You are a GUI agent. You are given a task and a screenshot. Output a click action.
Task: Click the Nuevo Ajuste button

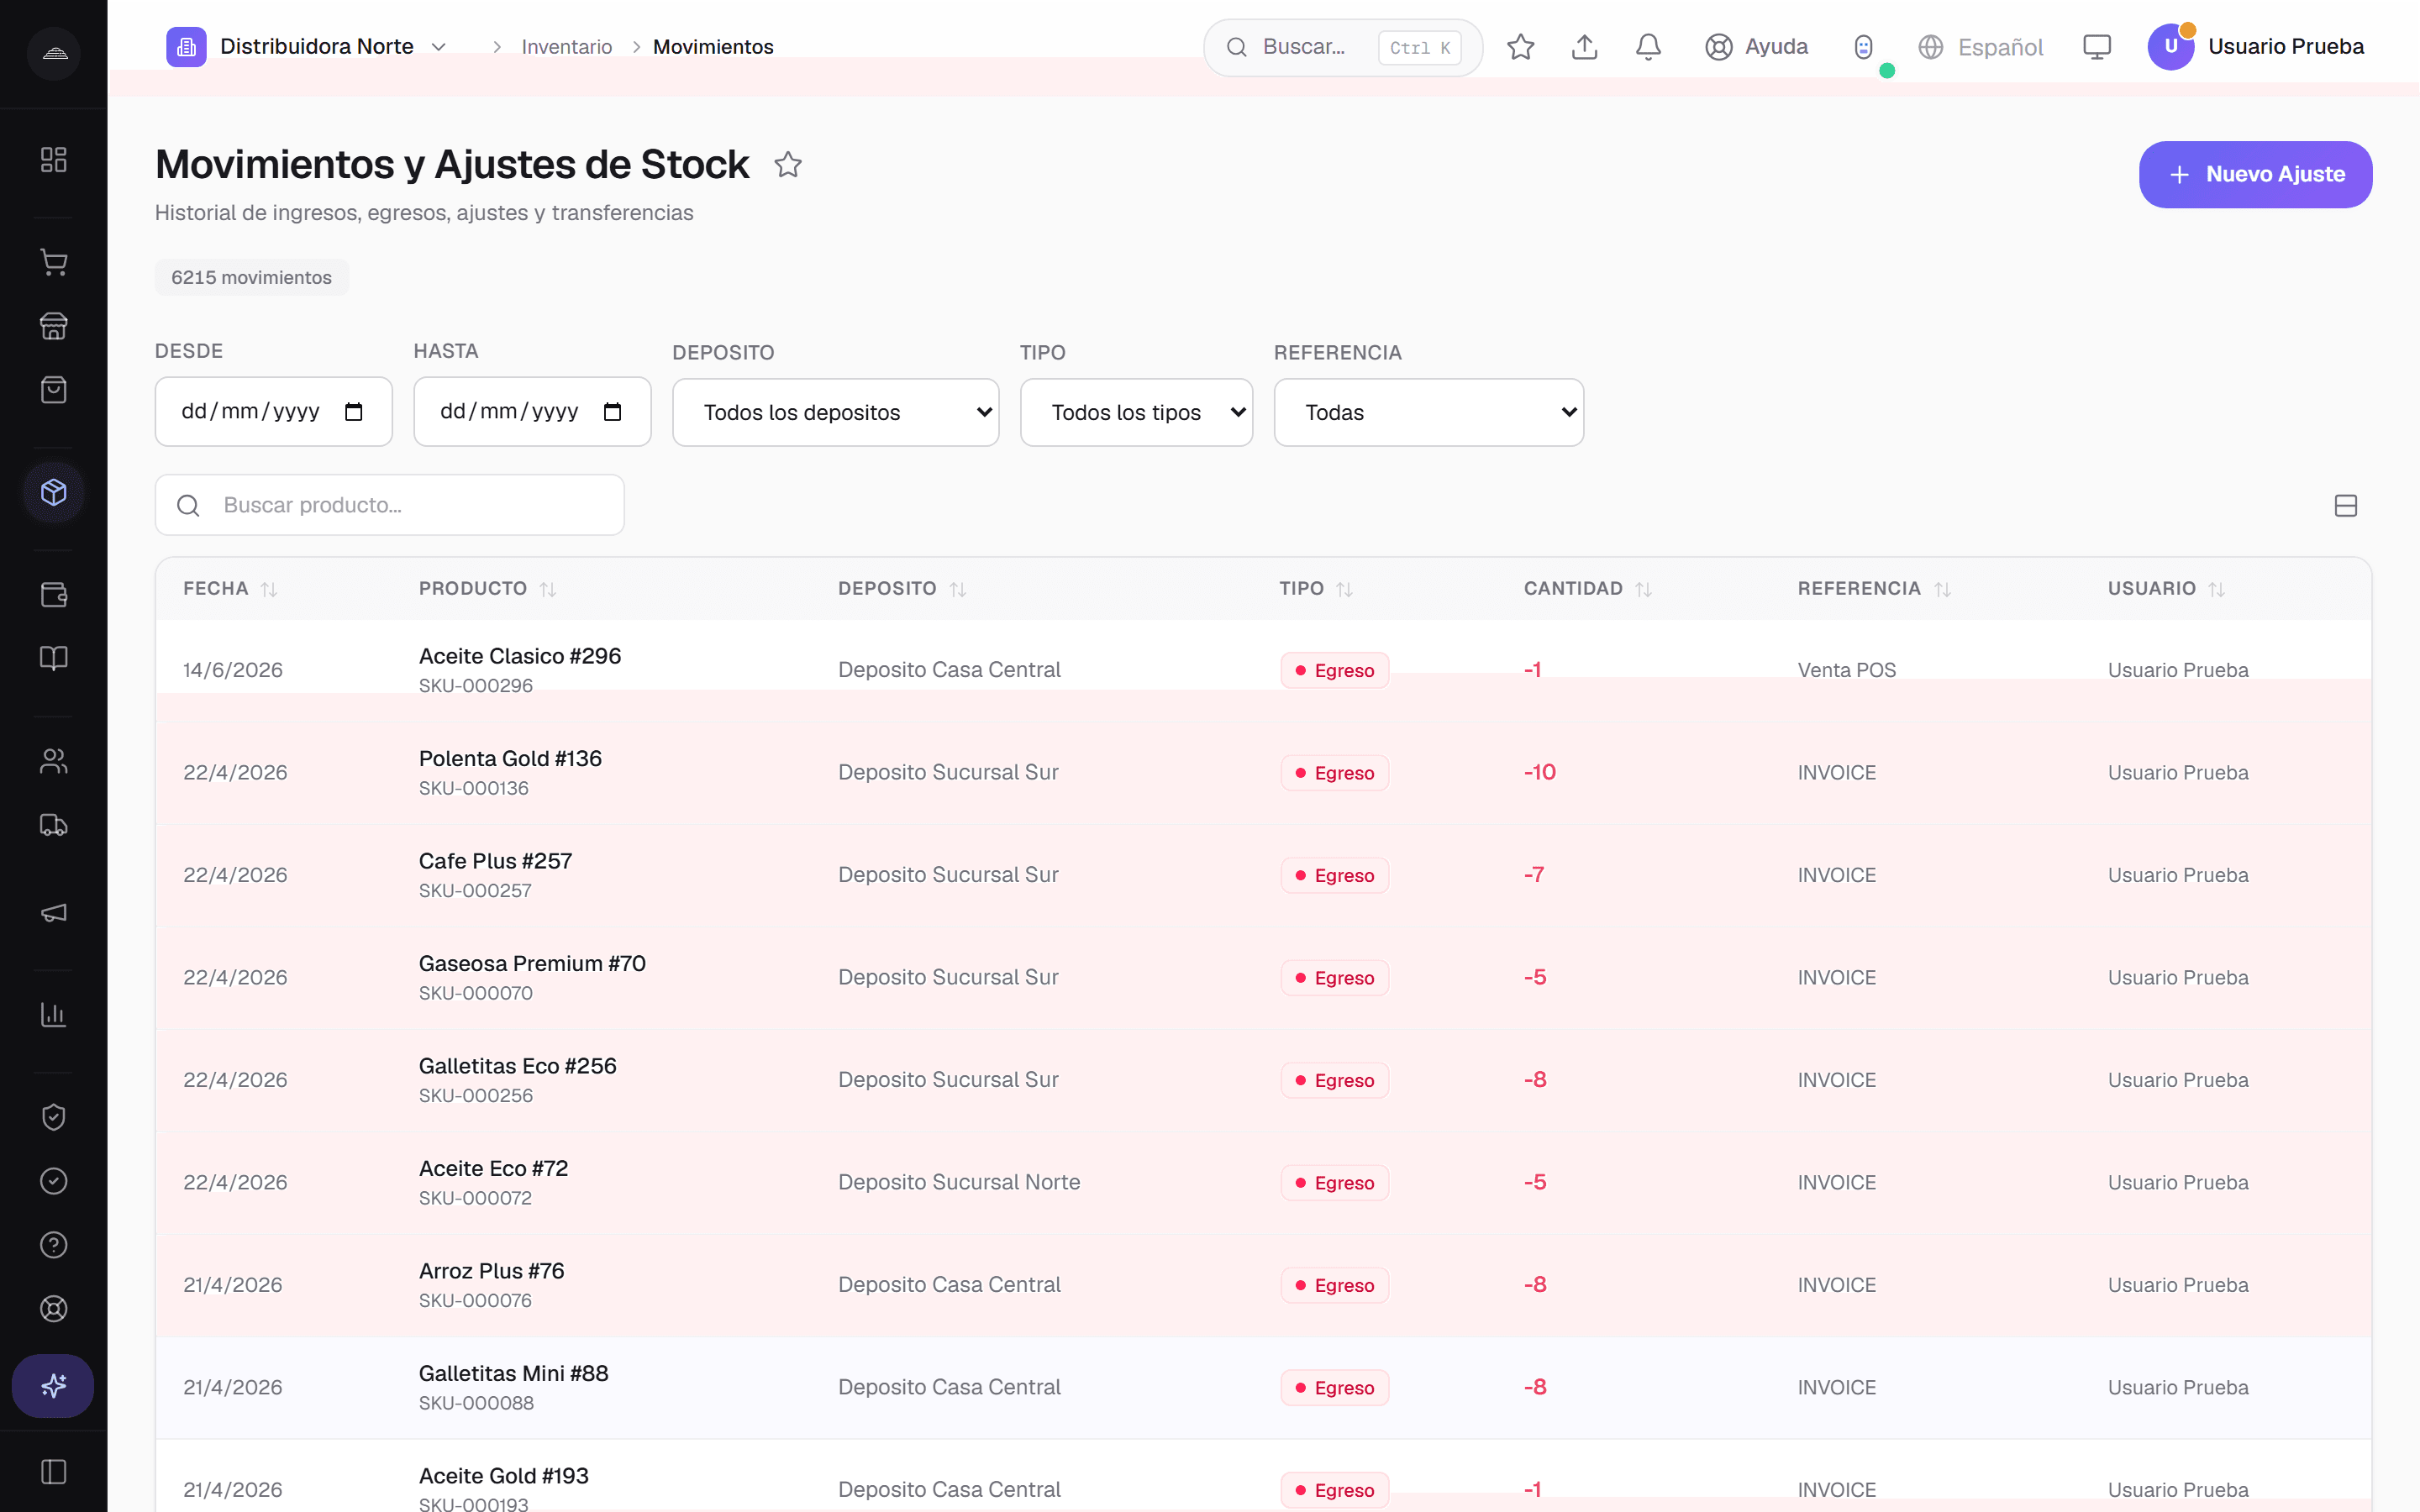click(x=2255, y=174)
